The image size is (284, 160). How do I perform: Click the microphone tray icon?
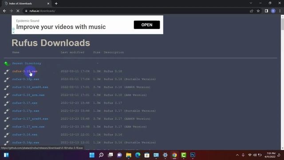click(x=243, y=155)
